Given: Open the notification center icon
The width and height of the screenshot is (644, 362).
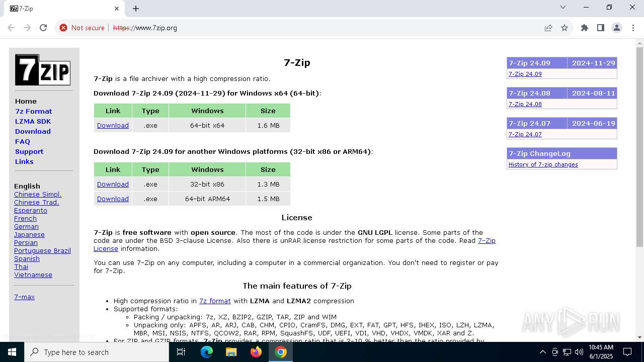Looking at the screenshot, I should pyautogui.click(x=627, y=352).
